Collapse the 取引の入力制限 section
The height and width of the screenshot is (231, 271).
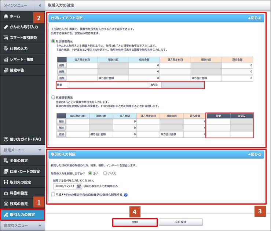tap(254, 154)
